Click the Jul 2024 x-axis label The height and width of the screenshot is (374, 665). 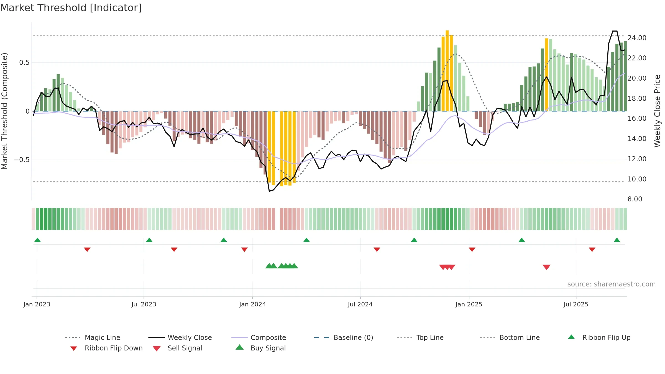click(x=360, y=304)
